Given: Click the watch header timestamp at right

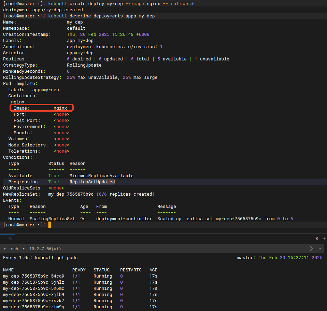Looking at the screenshot, I should click(290, 258).
